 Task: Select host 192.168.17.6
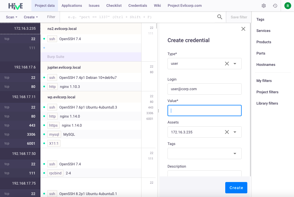tap(20, 67)
